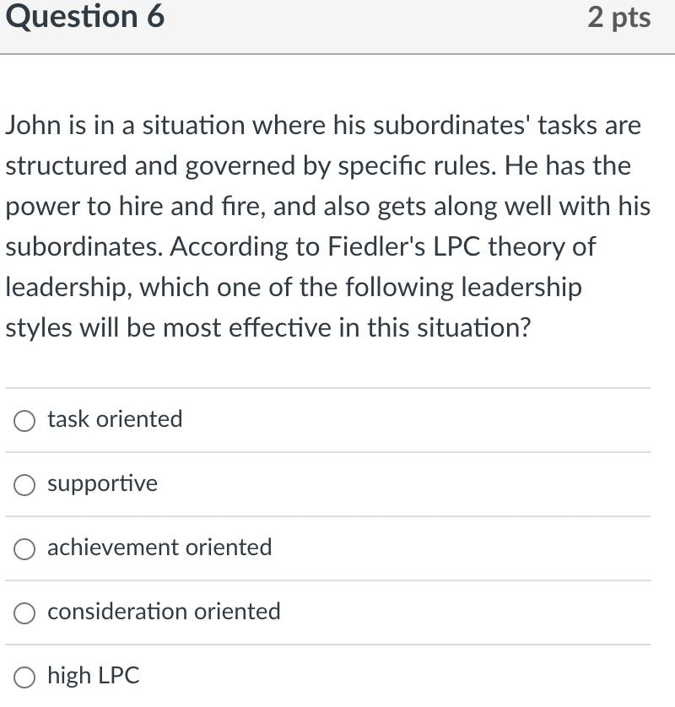Click the question prompt text
Viewport: 675px width, 707px height.
tap(329, 226)
